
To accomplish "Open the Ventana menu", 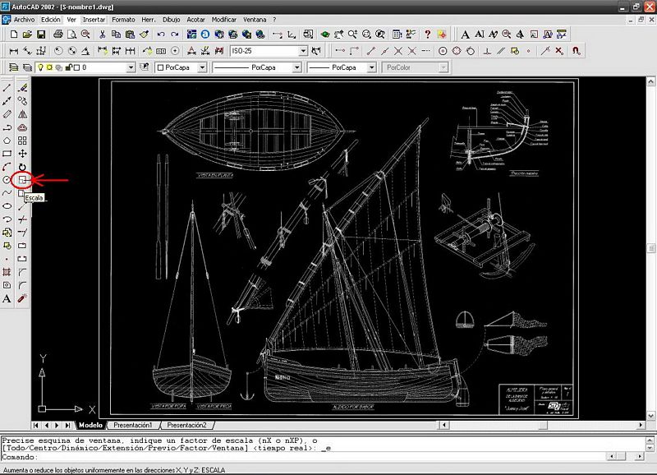I will click(x=255, y=20).
